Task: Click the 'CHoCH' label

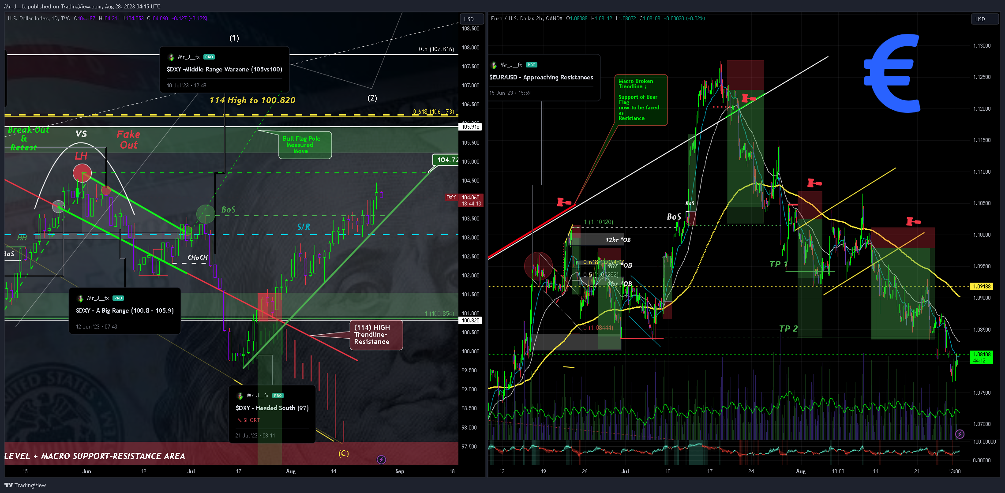Action: coord(197,258)
